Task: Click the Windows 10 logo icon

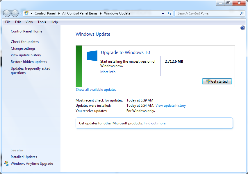Action: (x=92, y=56)
